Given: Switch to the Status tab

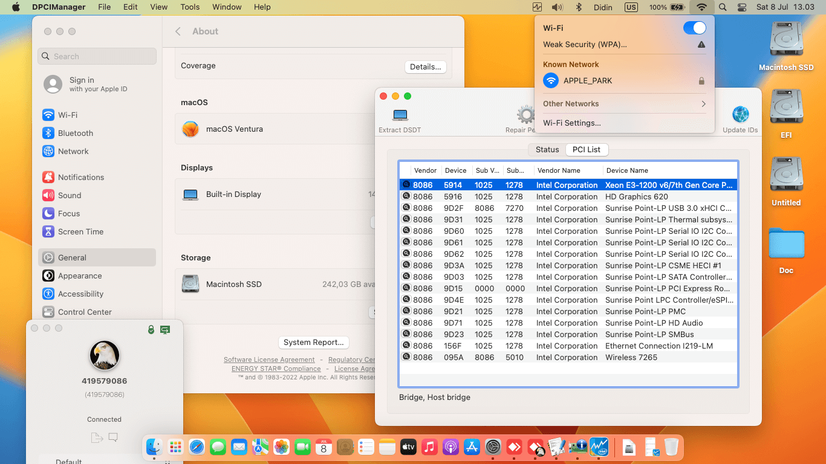Looking at the screenshot, I should click(x=547, y=149).
